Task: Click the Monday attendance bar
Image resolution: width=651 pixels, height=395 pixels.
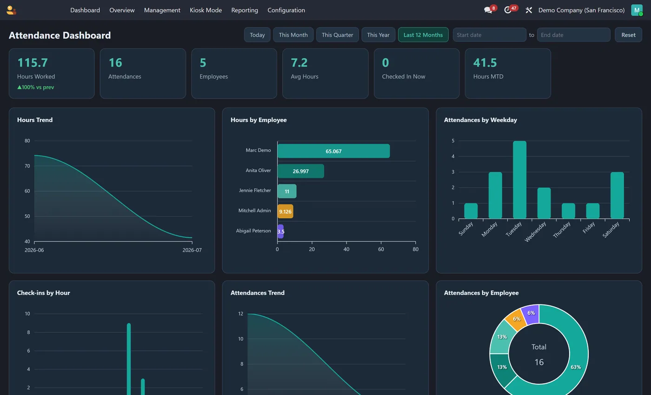Action: click(495, 195)
